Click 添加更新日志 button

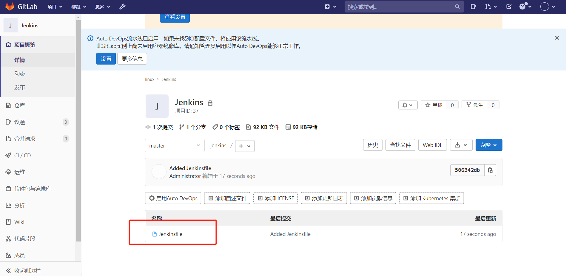tap(324, 198)
